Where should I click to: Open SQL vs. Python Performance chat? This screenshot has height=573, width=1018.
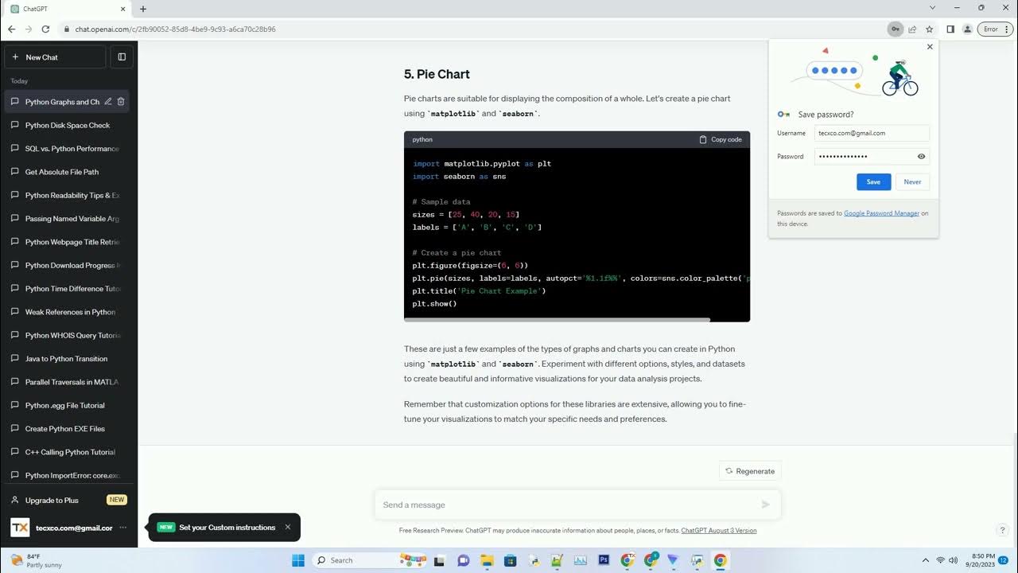[x=68, y=149]
